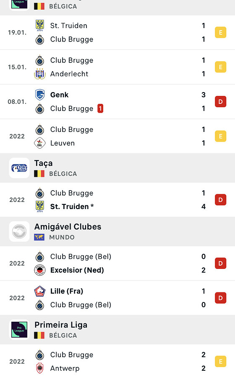Tap the red card indicator next to Club Brugge
The width and height of the screenshot is (235, 377).
point(100,108)
